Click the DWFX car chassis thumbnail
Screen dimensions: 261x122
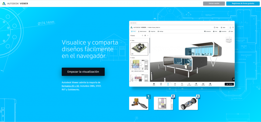(x=188, y=103)
